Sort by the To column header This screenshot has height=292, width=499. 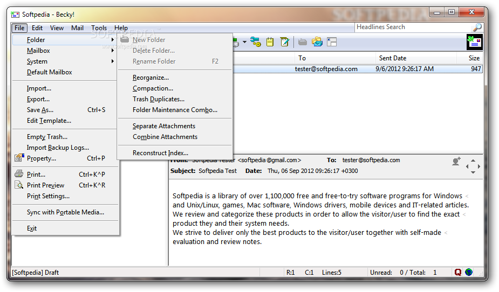click(302, 58)
